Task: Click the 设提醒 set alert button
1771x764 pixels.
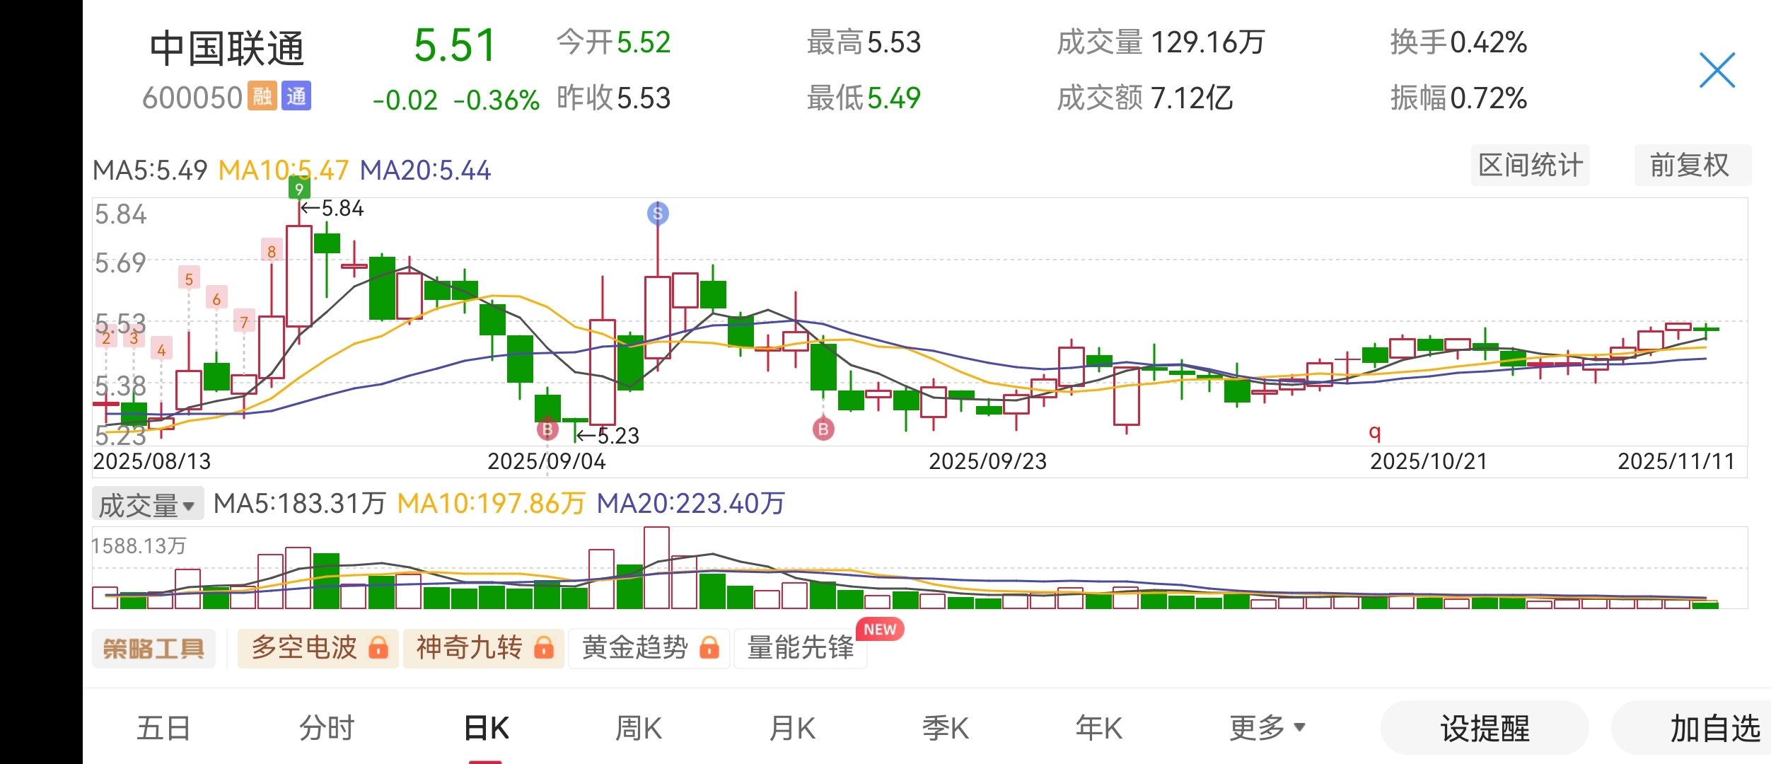Action: [x=1485, y=728]
